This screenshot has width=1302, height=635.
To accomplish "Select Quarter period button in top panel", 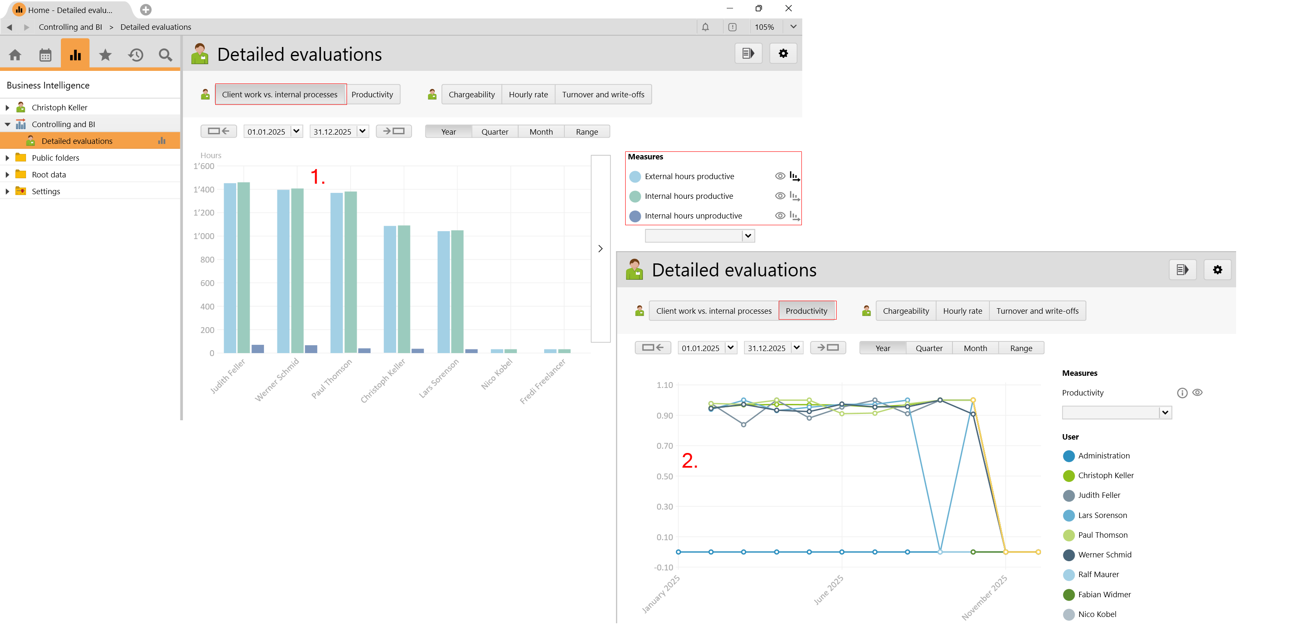I will point(494,132).
